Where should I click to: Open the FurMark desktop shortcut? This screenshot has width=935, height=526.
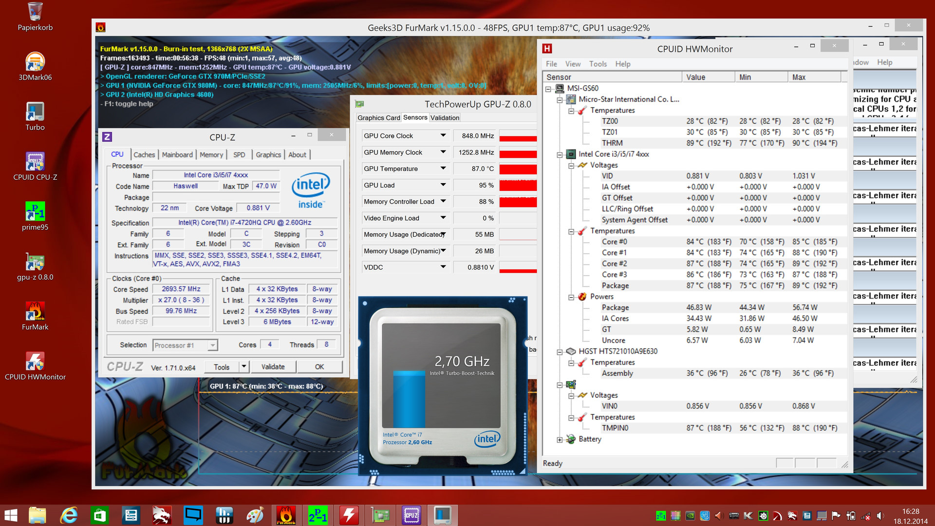click(x=35, y=316)
